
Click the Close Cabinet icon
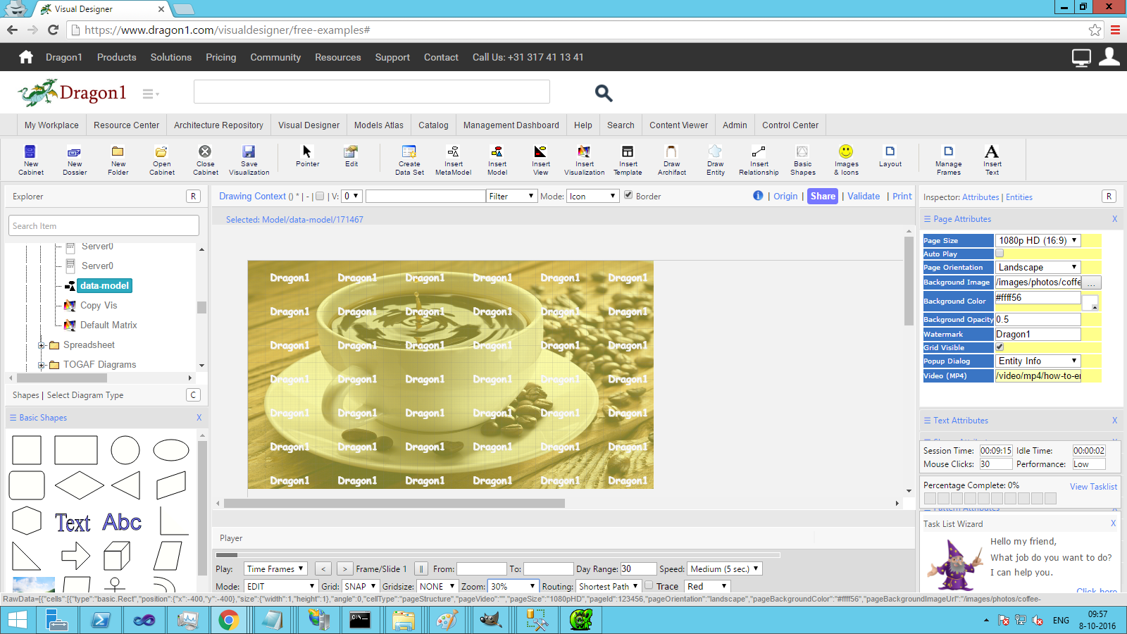pos(205,159)
